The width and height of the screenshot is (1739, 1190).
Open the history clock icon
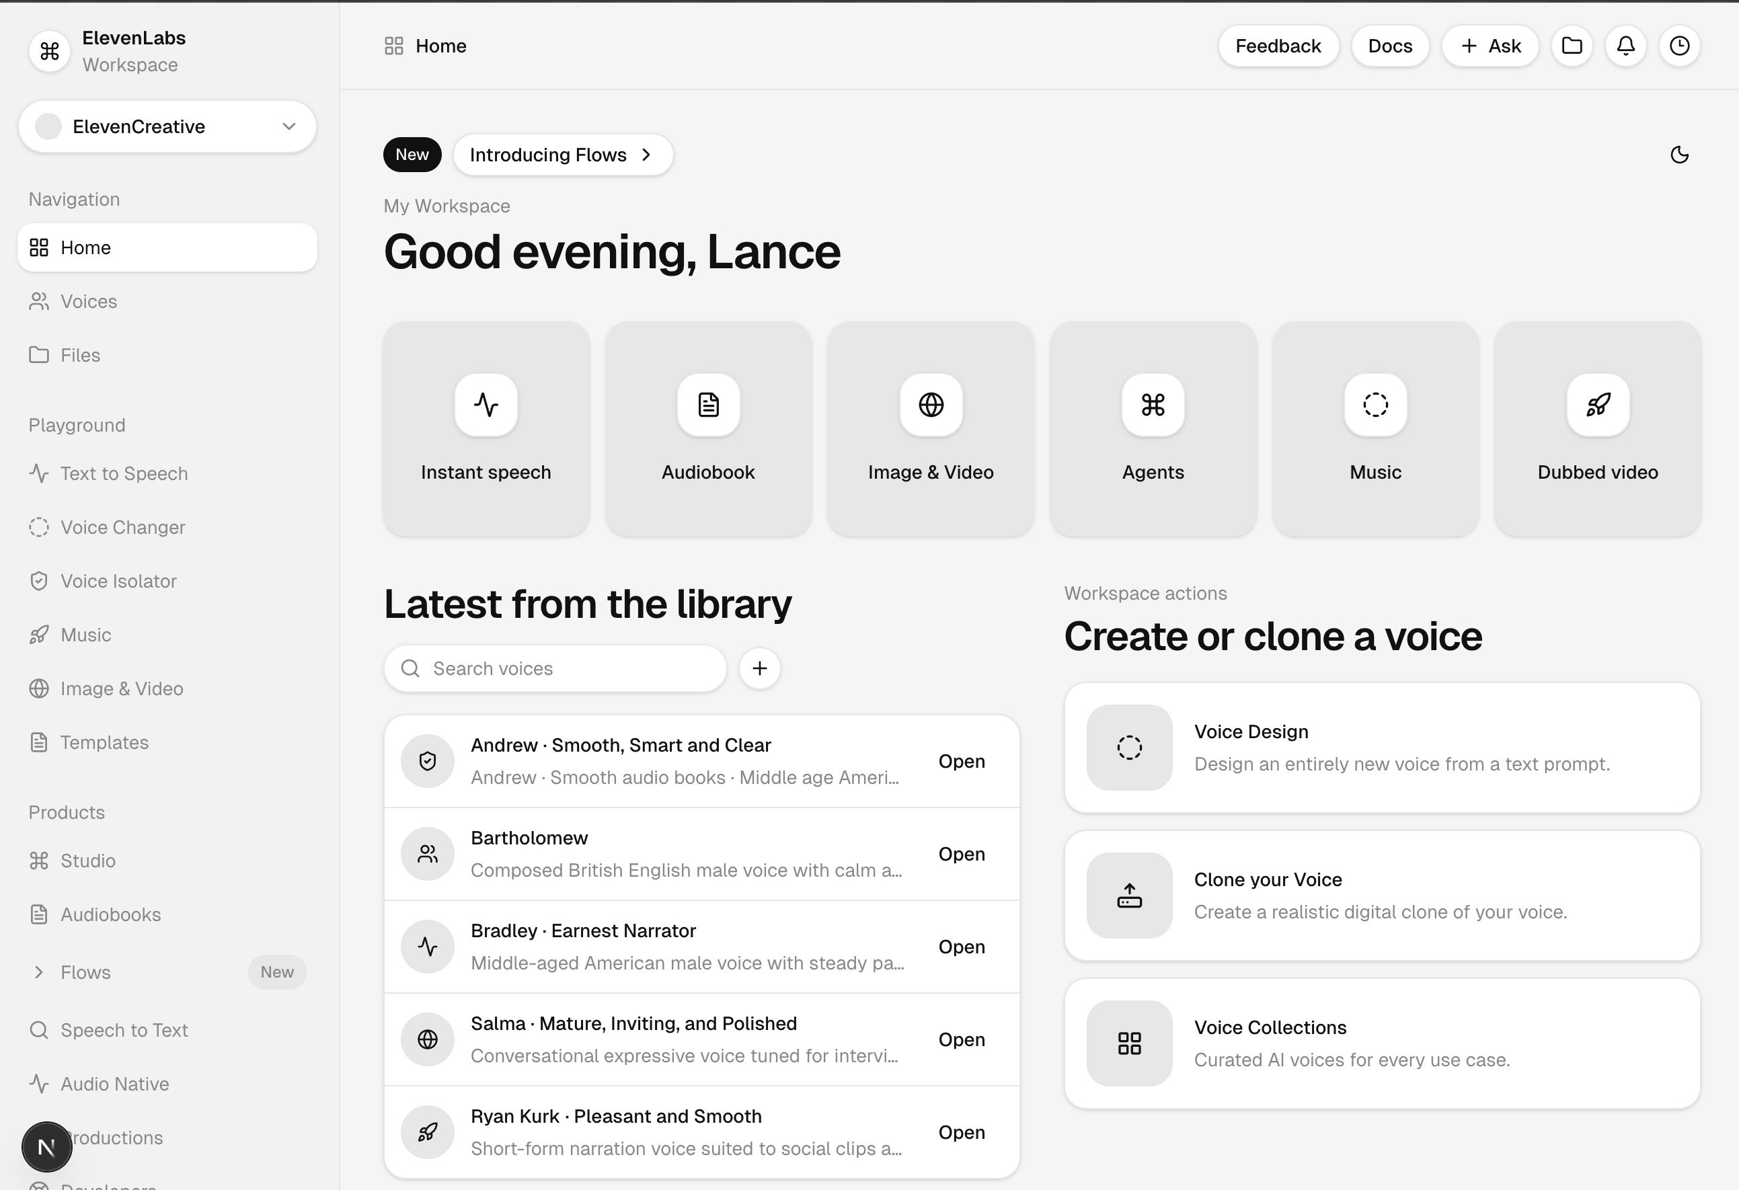coord(1679,46)
